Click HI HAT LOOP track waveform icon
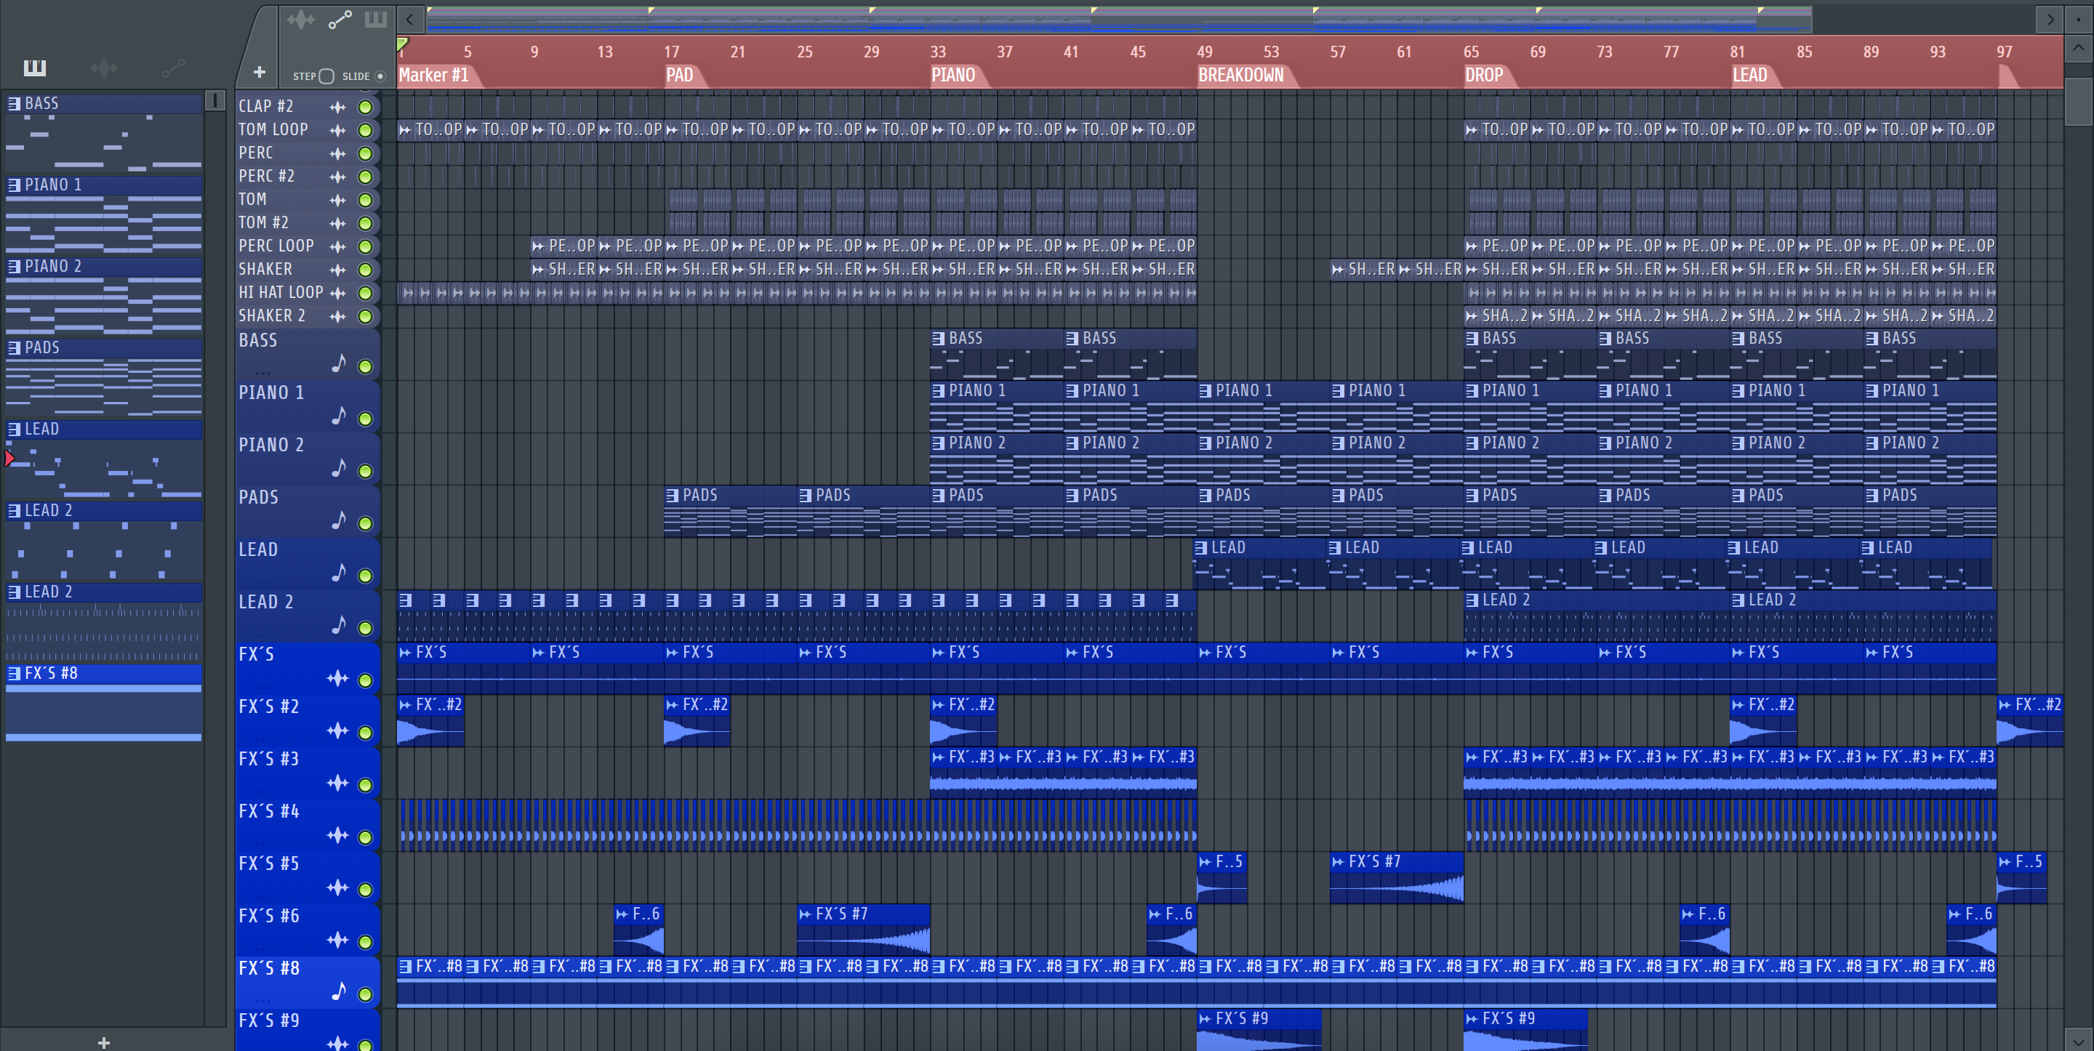 tap(337, 293)
